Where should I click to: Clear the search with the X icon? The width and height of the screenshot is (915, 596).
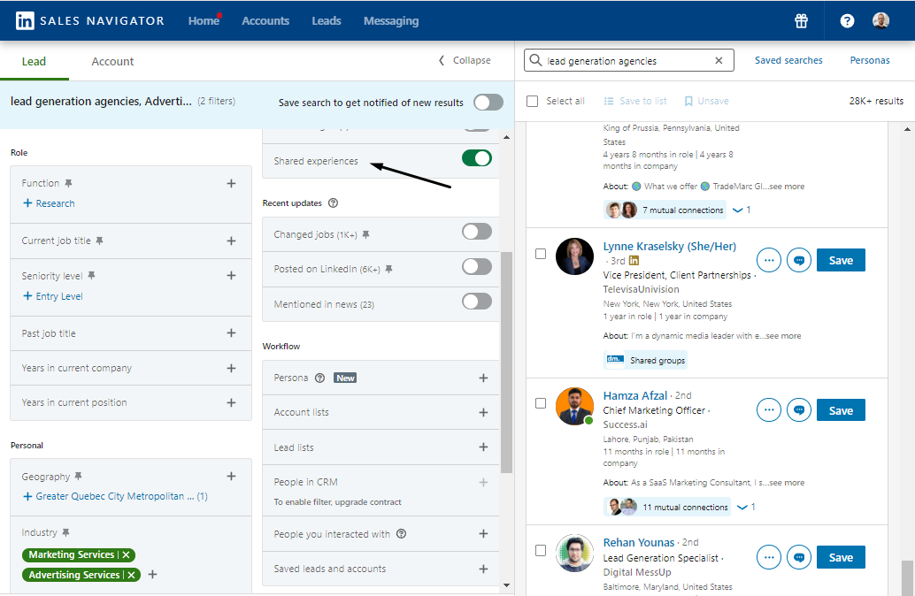coord(718,60)
